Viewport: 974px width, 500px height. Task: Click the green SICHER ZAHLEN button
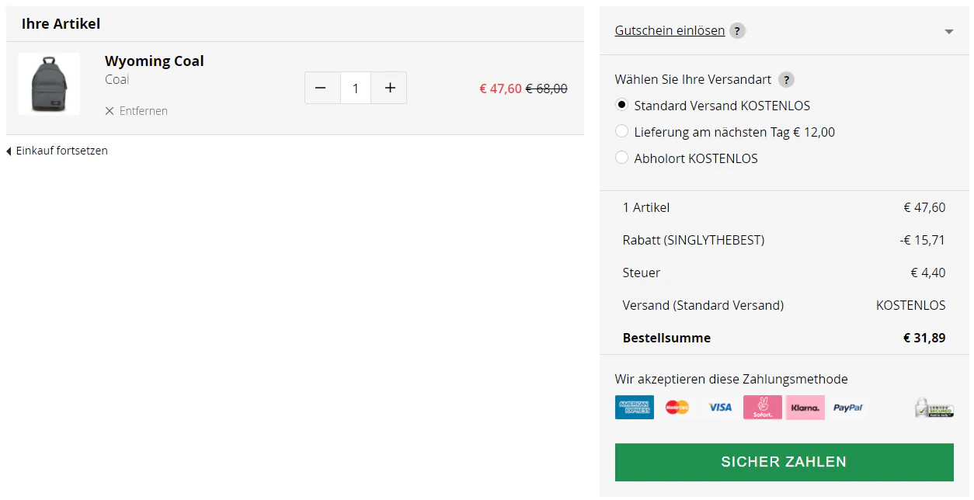(x=784, y=462)
